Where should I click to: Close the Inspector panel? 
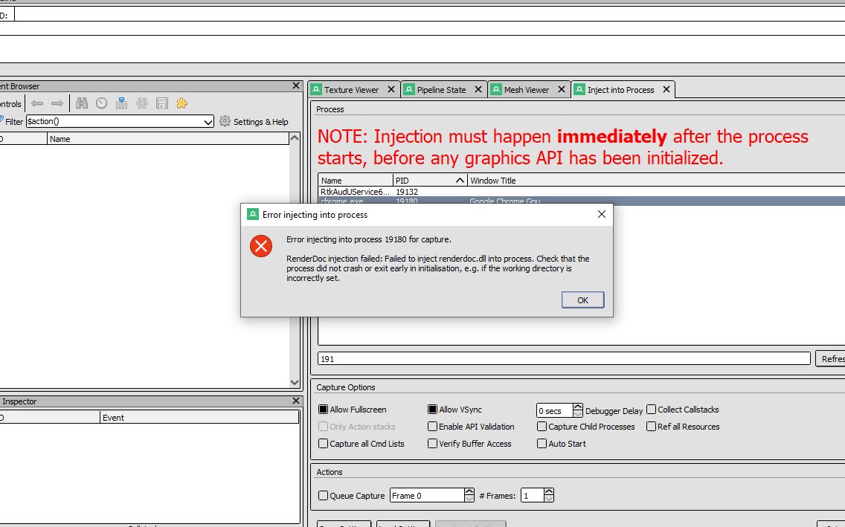(x=296, y=401)
